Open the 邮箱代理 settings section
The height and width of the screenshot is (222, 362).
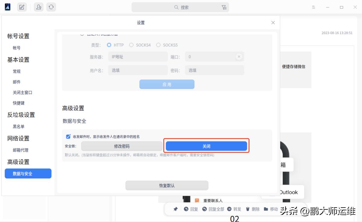tap(20, 150)
